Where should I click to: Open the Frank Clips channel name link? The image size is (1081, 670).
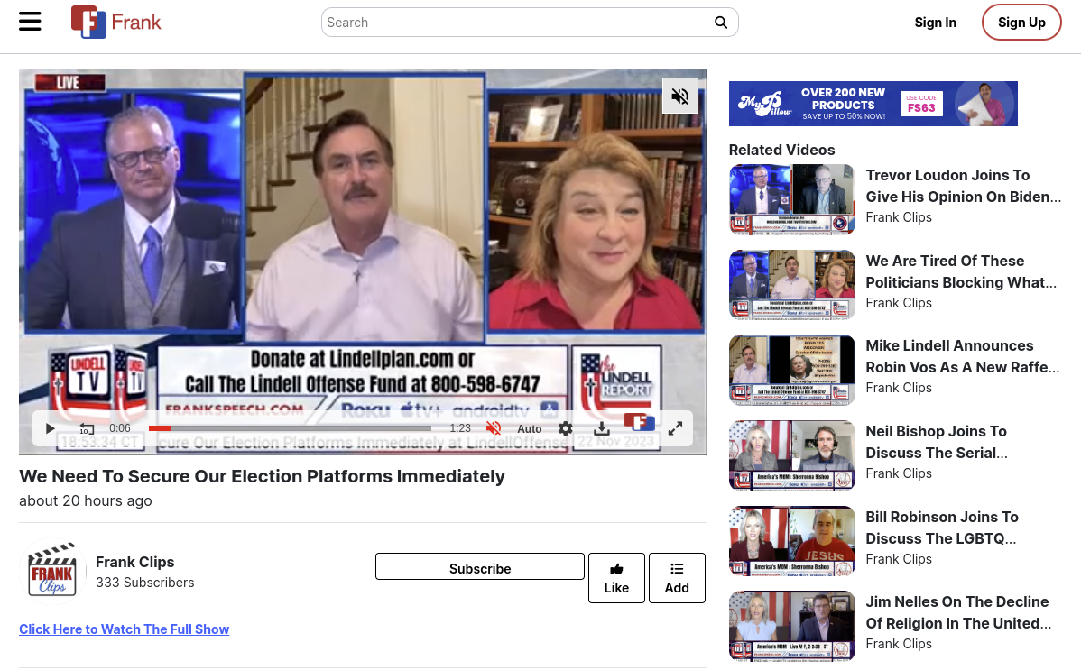coord(134,562)
